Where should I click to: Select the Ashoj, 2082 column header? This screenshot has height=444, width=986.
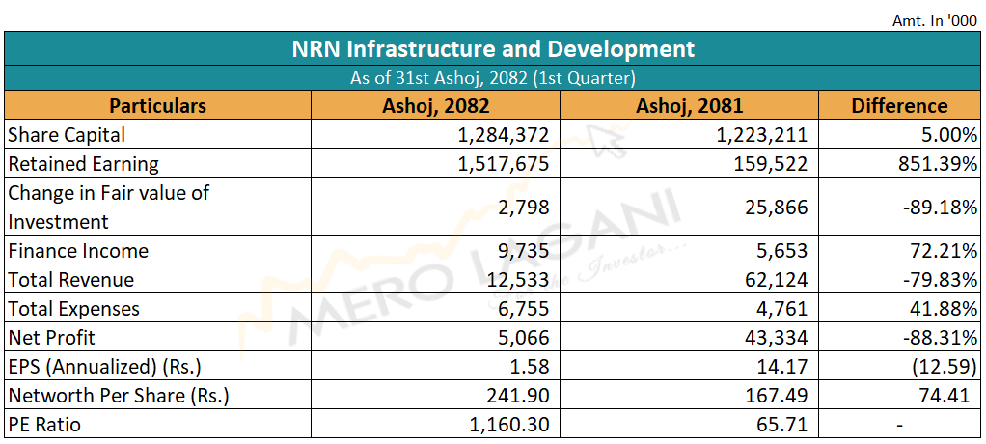(x=435, y=106)
